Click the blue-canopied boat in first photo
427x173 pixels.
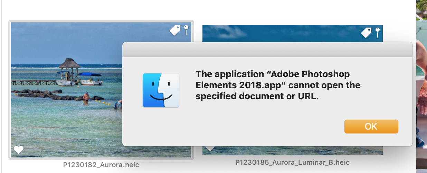coord(90,79)
